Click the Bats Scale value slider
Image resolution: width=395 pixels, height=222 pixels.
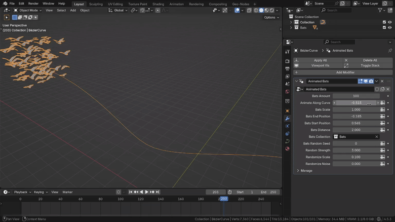pos(355,110)
